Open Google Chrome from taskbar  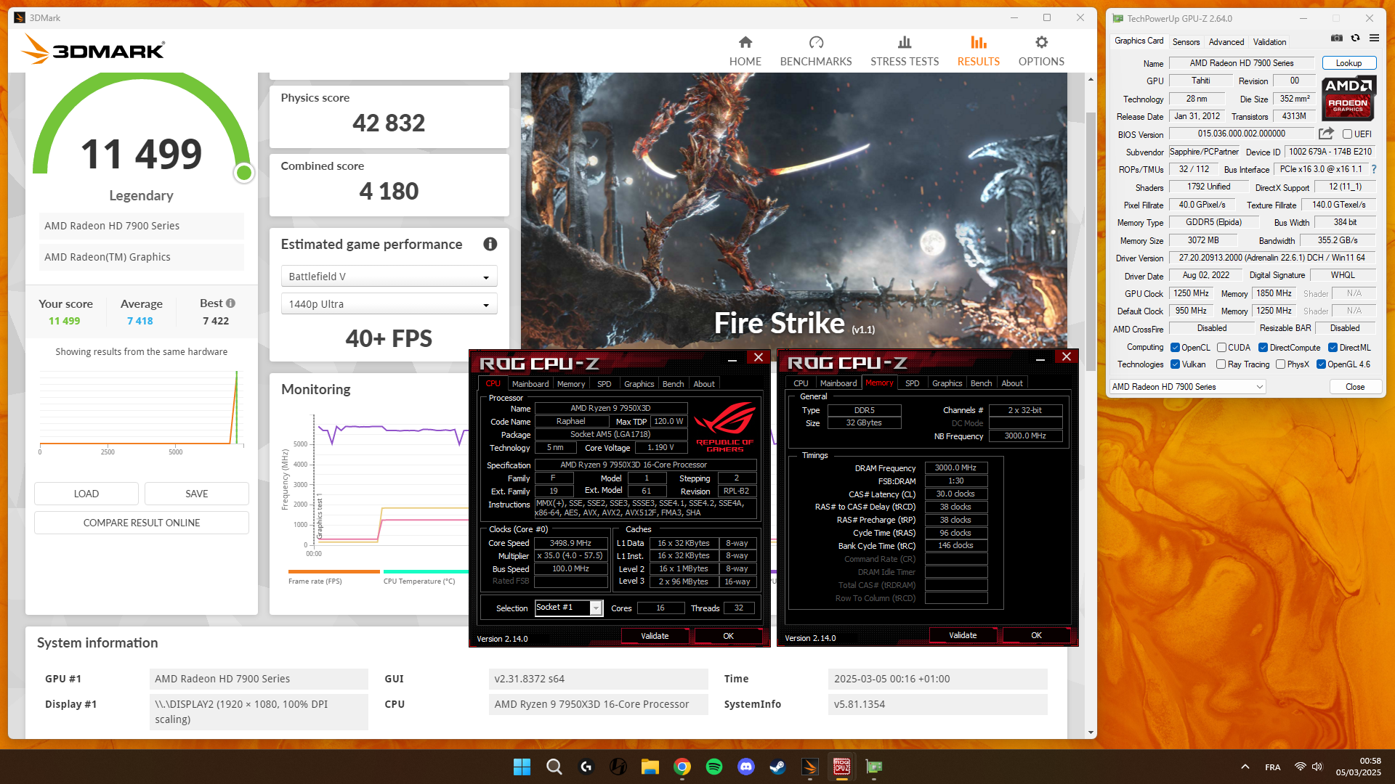coord(682,767)
